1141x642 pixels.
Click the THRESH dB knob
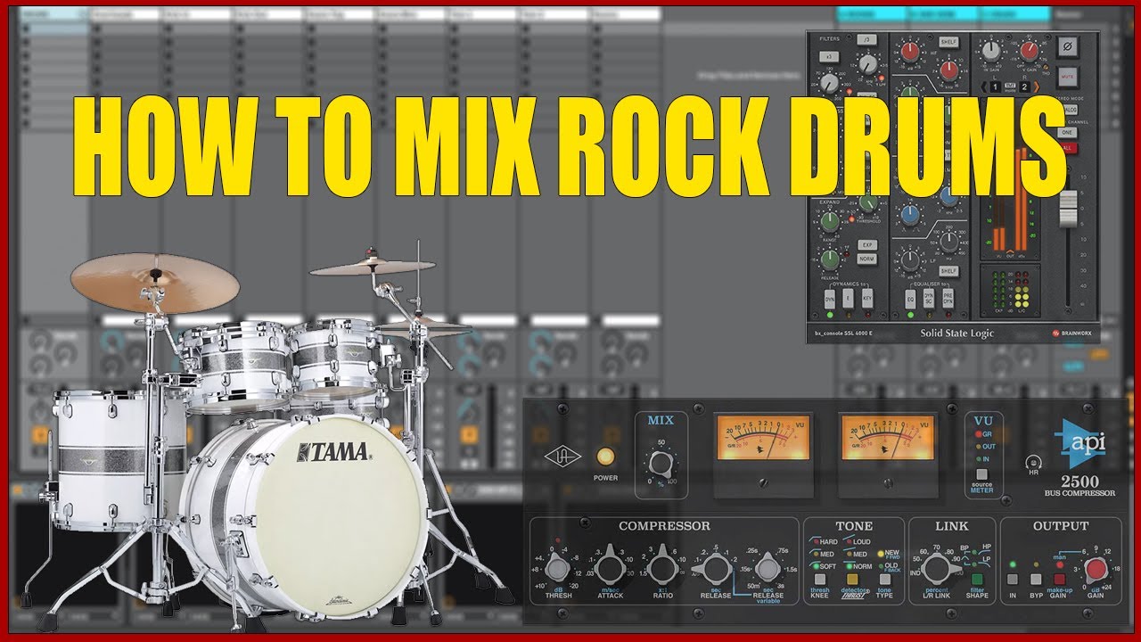[556, 568]
